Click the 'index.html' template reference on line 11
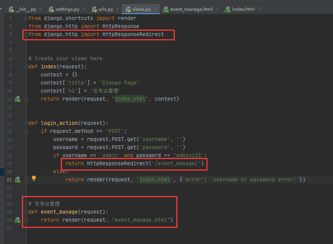The image size is (333, 244). (130, 99)
